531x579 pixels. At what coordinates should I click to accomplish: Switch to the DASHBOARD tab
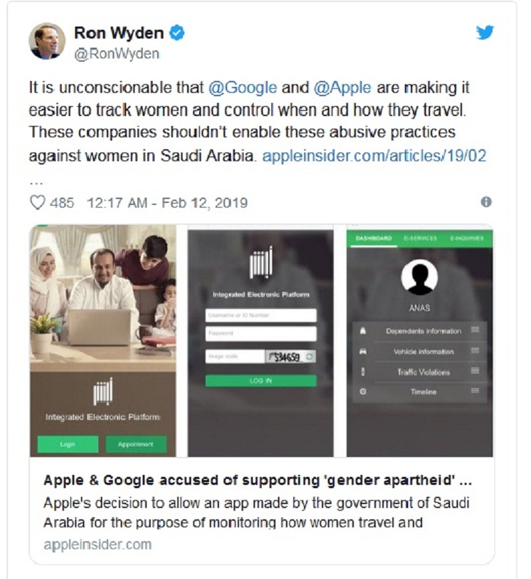click(x=374, y=239)
